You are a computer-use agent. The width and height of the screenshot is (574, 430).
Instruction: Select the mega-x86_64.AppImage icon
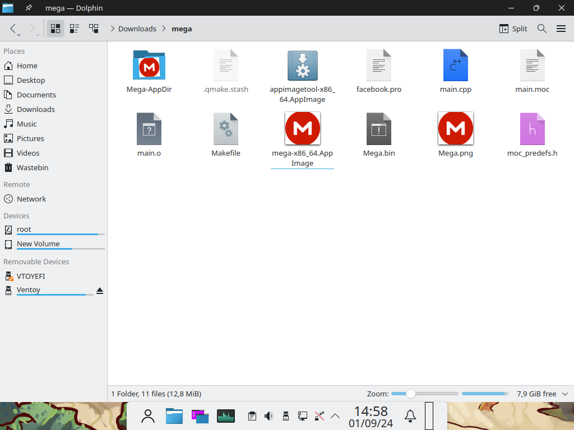tap(302, 128)
